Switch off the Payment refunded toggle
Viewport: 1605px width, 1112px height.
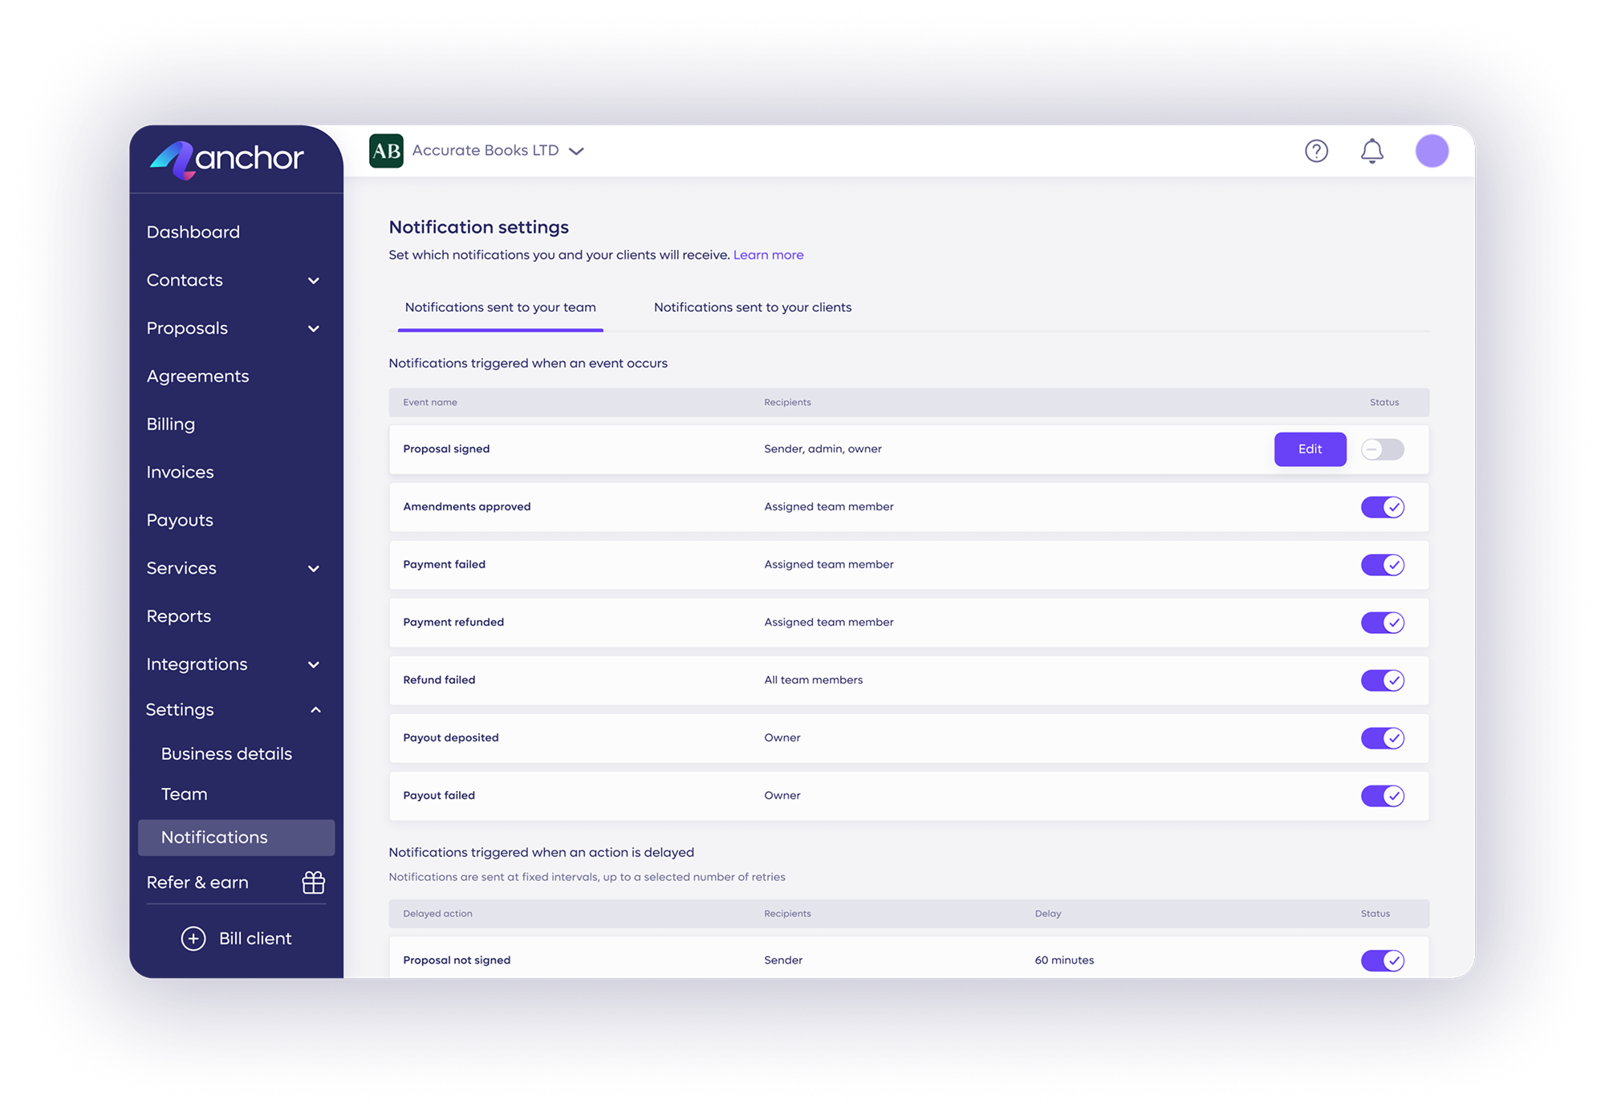pos(1383,623)
